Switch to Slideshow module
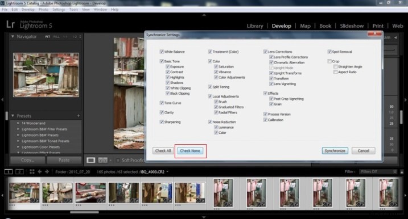Viewport: 408px width, 219px height. coord(352,26)
